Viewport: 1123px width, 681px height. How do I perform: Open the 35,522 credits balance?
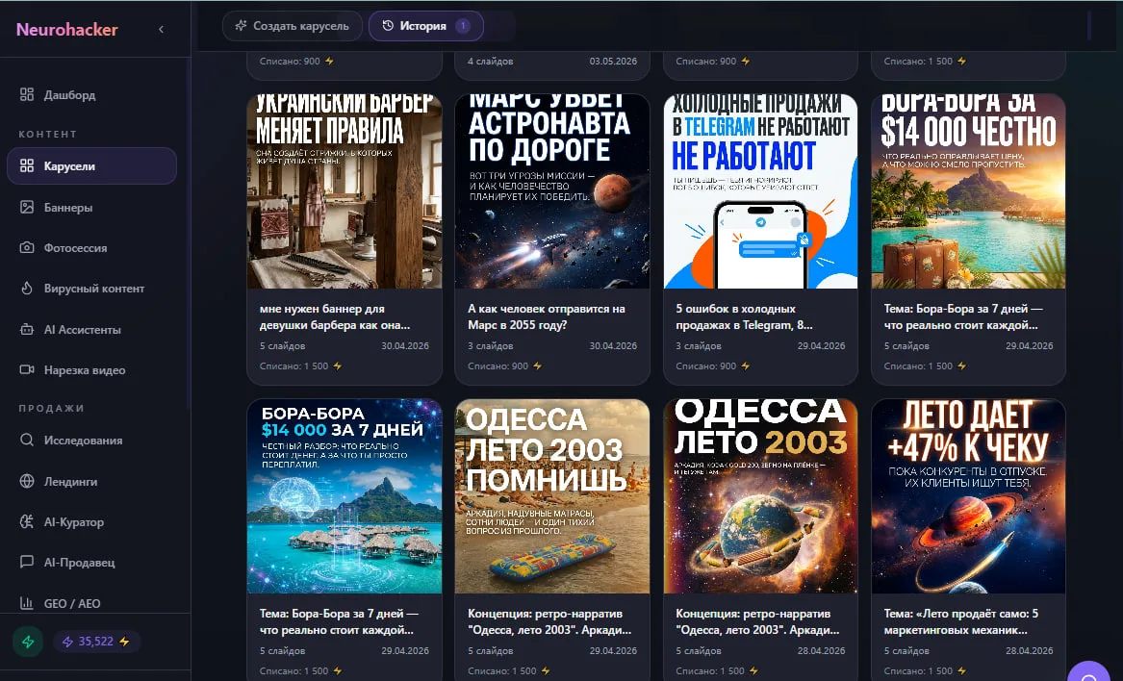point(96,641)
